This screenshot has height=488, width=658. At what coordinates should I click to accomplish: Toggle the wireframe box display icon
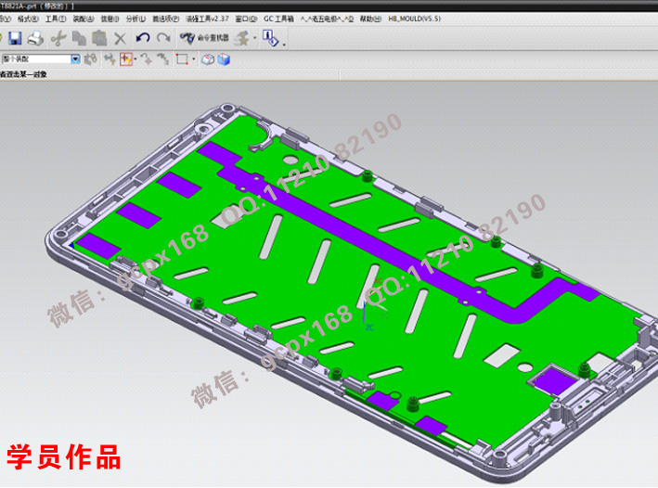[209, 59]
